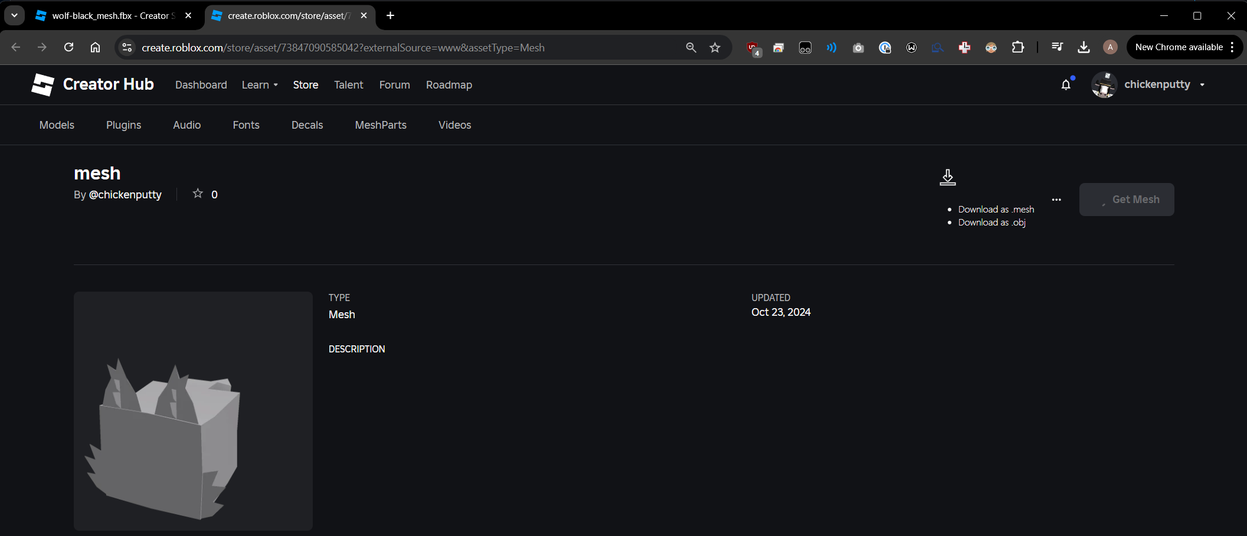Open the three-dot more options menu
1247x536 pixels.
coord(1056,200)
